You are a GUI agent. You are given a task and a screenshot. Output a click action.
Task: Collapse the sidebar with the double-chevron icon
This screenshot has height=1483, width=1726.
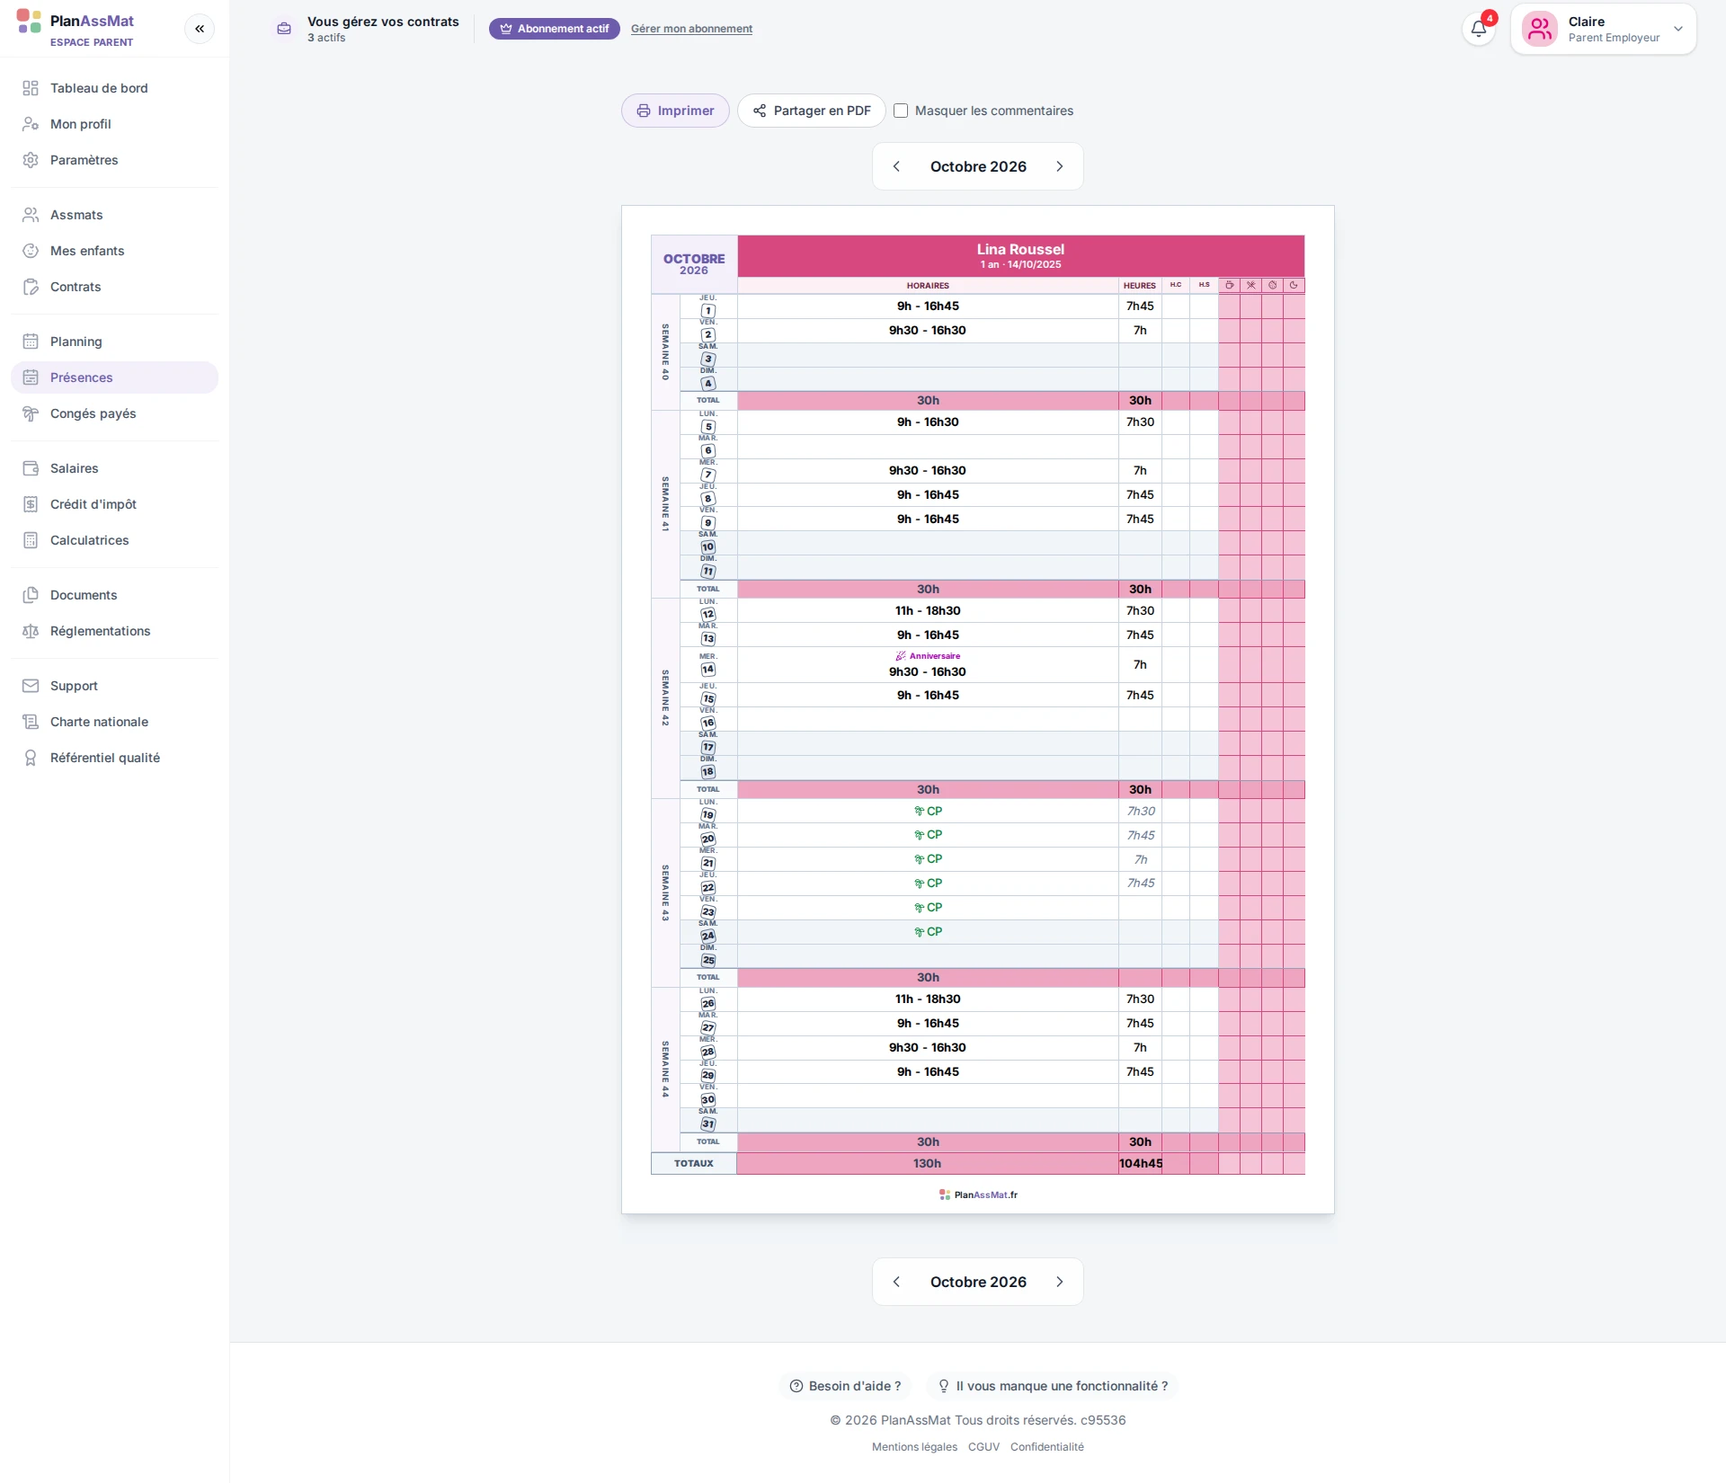tap(200, 29)
